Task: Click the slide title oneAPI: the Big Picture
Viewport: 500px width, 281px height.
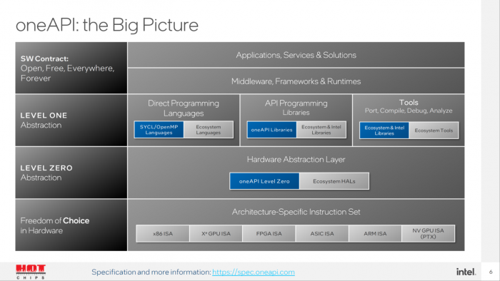Action: (107, 25)
